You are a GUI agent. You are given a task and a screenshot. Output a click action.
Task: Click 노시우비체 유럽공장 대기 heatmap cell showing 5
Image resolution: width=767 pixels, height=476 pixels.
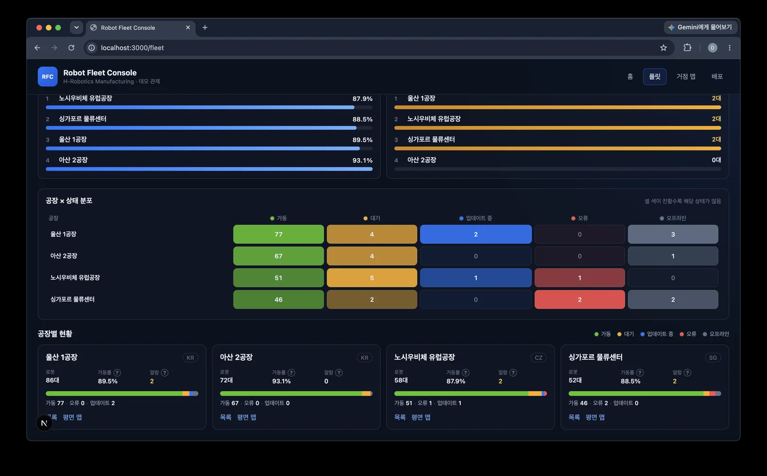372,278
